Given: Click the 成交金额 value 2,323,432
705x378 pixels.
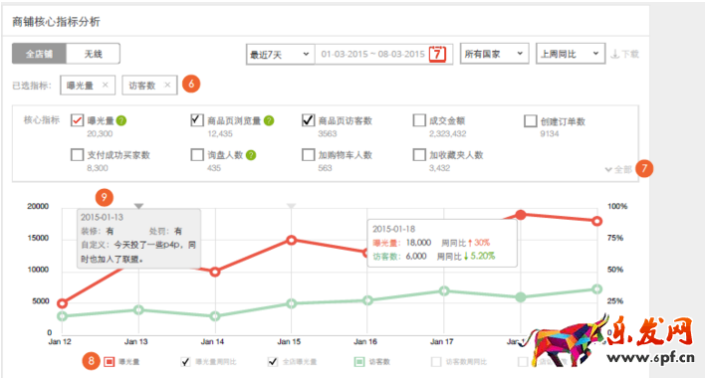Looking at the screenshot, I should tap(448, 133).
